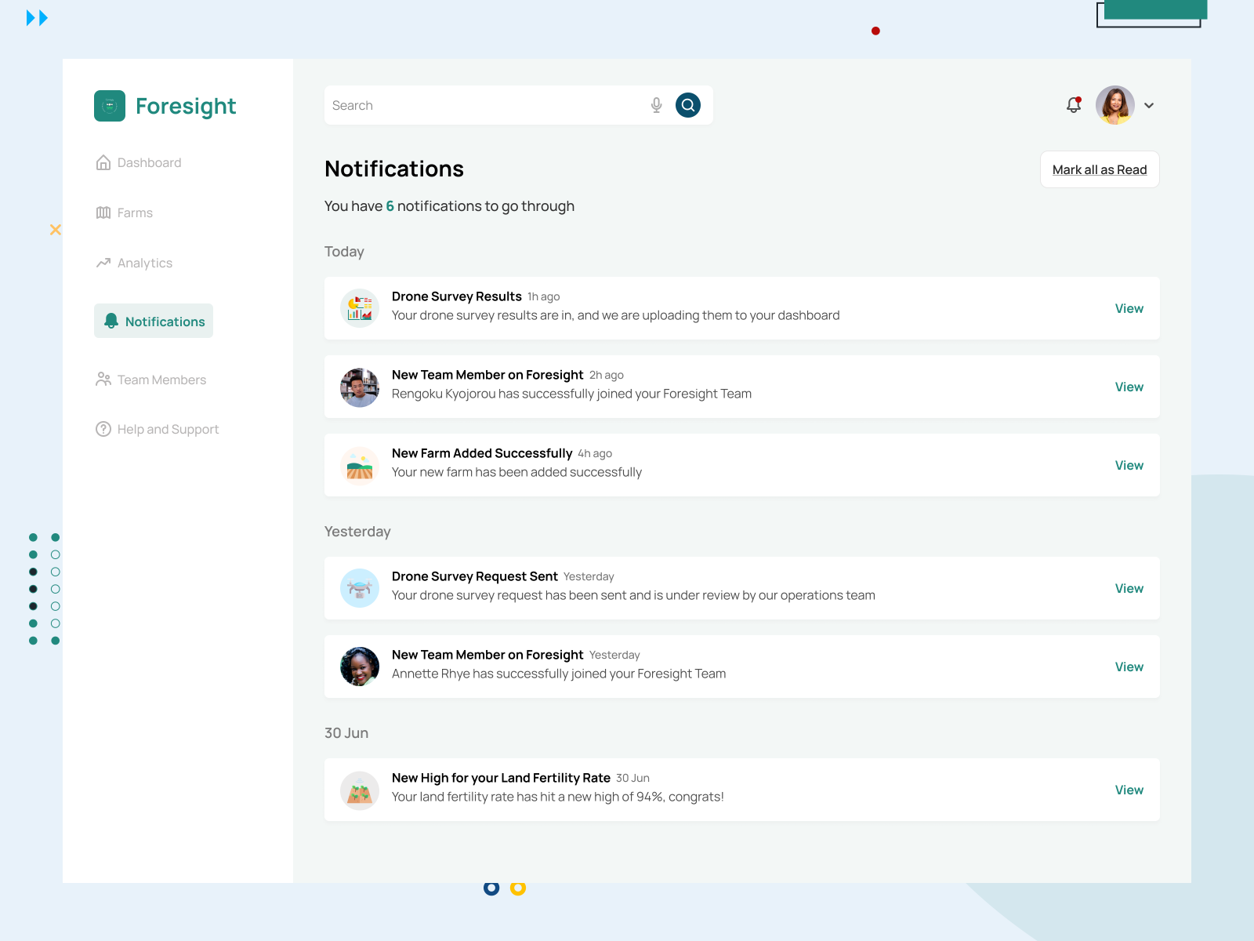Expand the profile dropdown chevron
This screenshot has width=1254, height=941.
[1149, 105]
